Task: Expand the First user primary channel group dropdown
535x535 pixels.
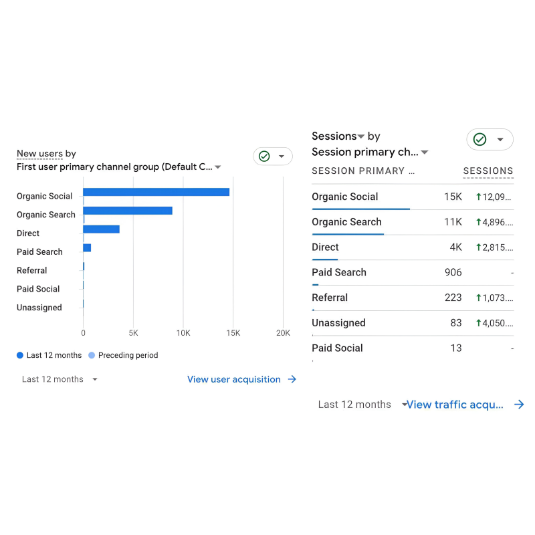Action: 218,167
